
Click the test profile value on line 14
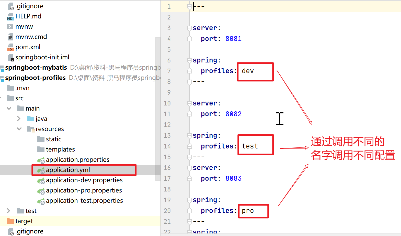pos(250,146)
